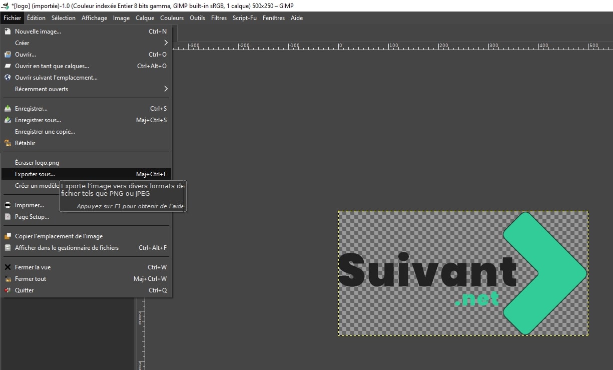Select Ouvrir en tant que calques...
613x370 pixels.
pyautogui.click(x=86, y=66)
